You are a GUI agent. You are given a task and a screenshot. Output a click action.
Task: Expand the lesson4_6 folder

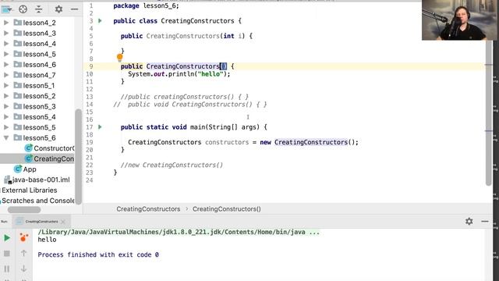(6, 65)
